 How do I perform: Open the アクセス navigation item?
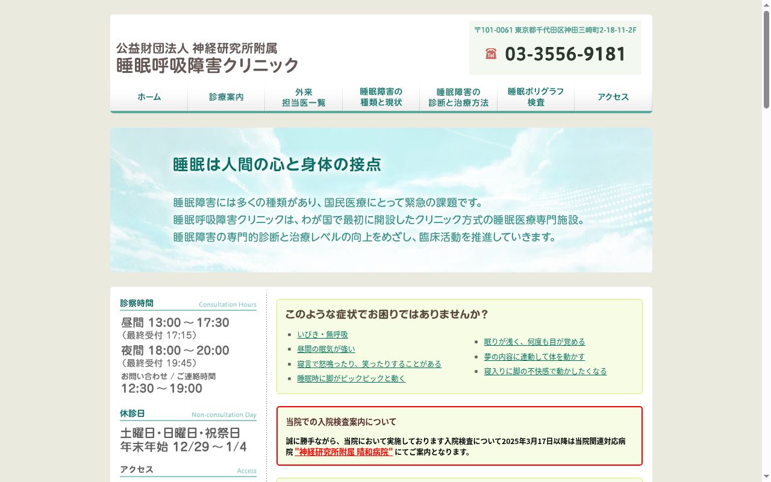pos(613,97)
